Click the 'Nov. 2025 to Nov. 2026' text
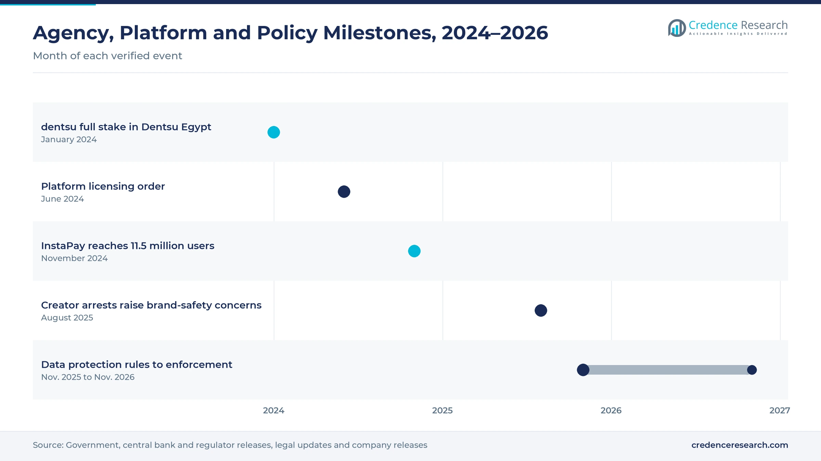 click(88, 377)
